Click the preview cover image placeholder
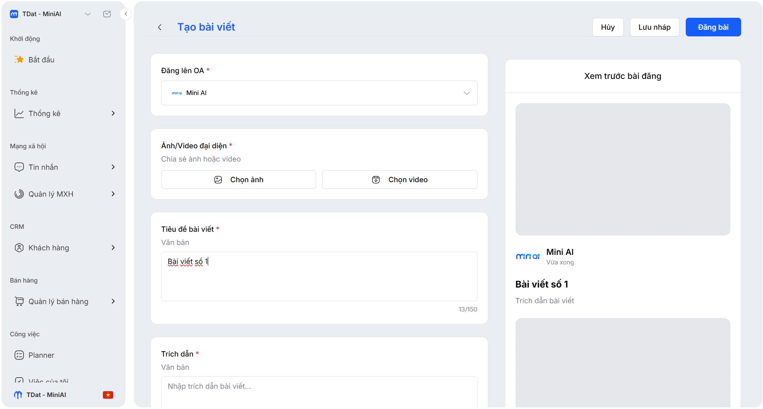 point(623,169)
